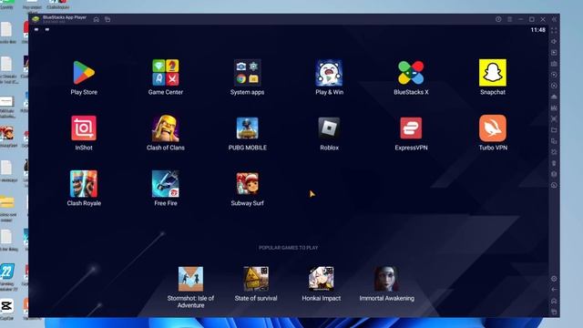This screenshot has height=328, width=583.
Task: Launch ExpressVPN
Action: (x=411, y=128)
